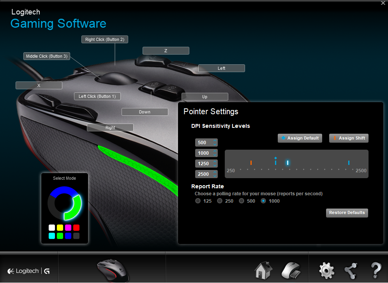
Task: Increase the 500 DPI level stepper
Action: (x=215, y=141)
